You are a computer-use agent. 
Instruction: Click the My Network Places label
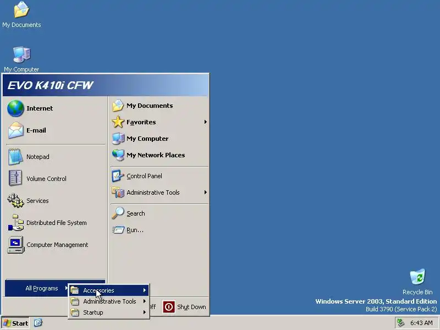[x=156, y=155]
